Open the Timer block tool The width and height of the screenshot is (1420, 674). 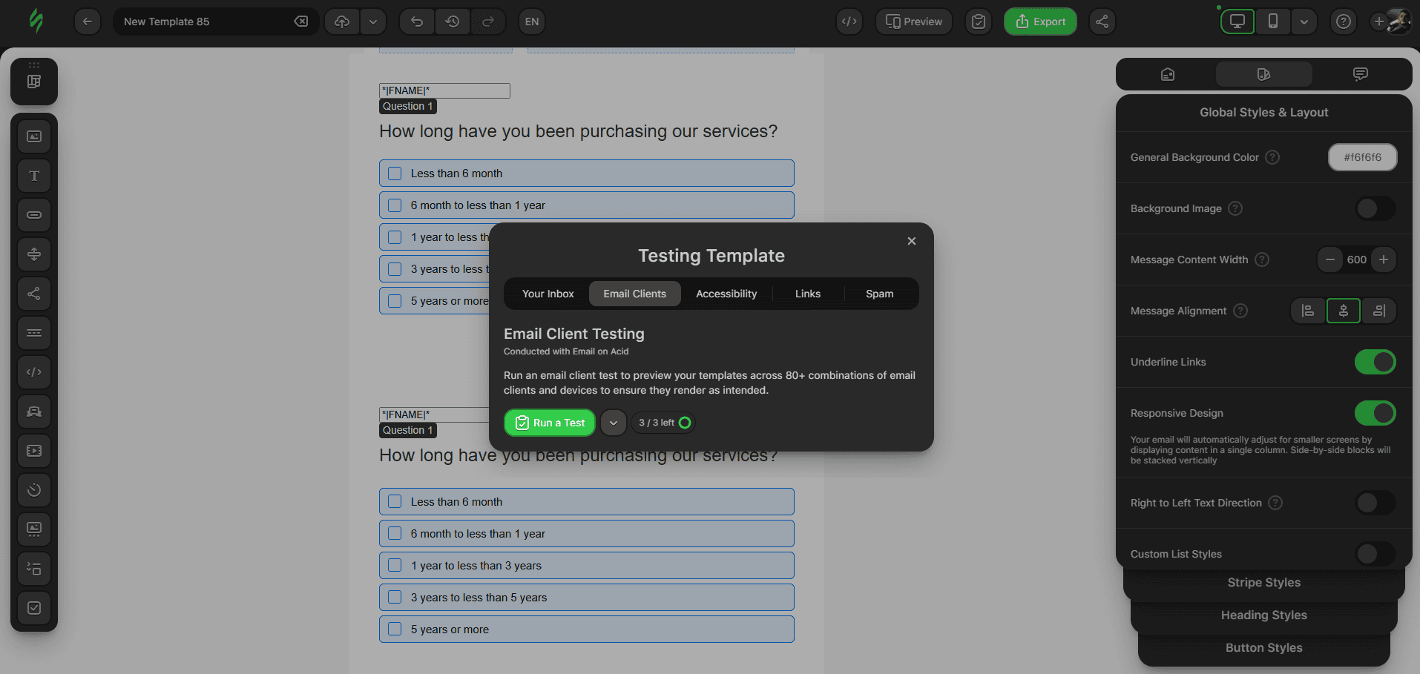point(33,490)
